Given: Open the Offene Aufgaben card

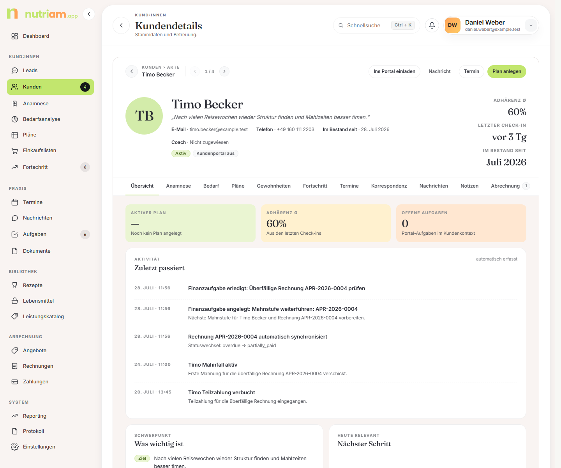Looking at the screenshot, I should 461,223.
